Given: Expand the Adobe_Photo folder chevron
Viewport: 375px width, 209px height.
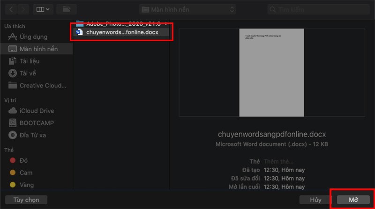Looking at the screenshot, I should [x=166, y=24].
